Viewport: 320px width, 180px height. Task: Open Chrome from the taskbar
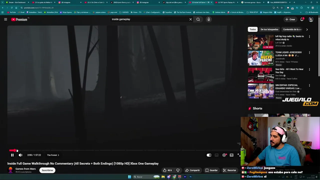tap(174, 177)
